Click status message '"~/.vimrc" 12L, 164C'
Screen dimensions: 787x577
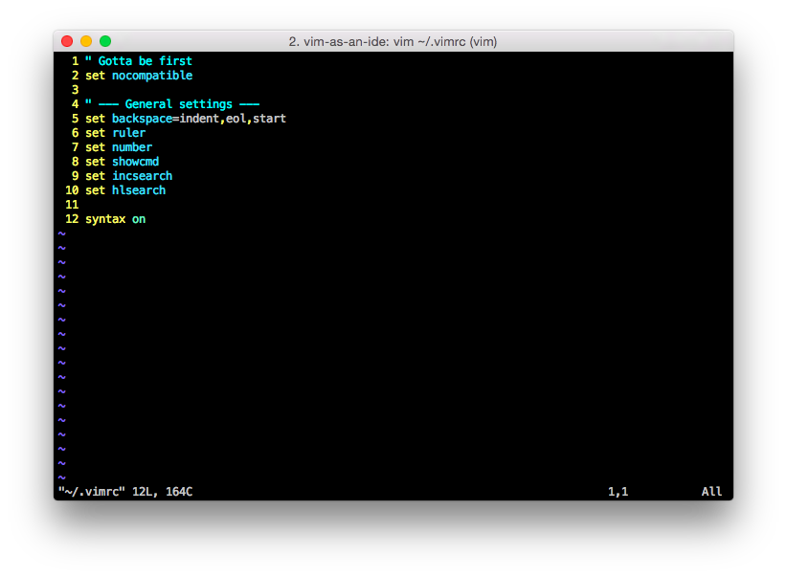[x=125, y=492]
